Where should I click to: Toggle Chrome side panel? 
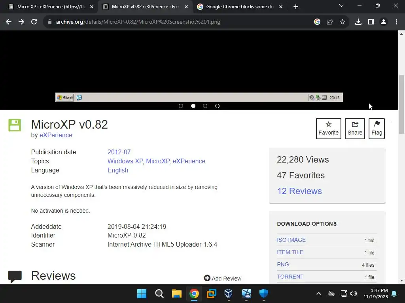(x=371, y=22)
